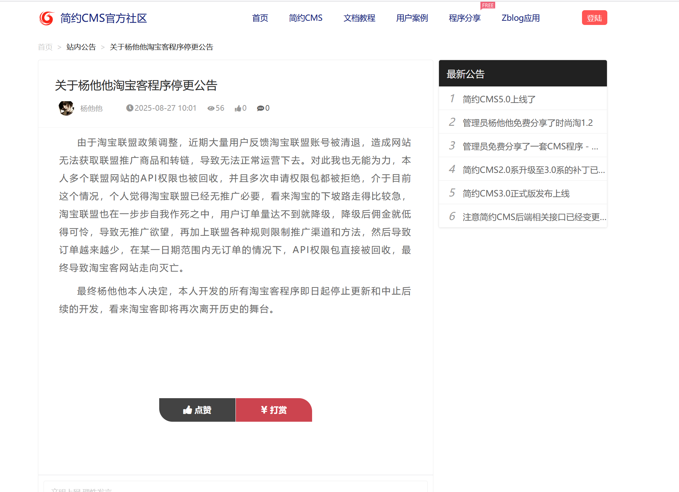Click the eye views icon next to 56
The image size is (679, 492).
pos(211,108)
